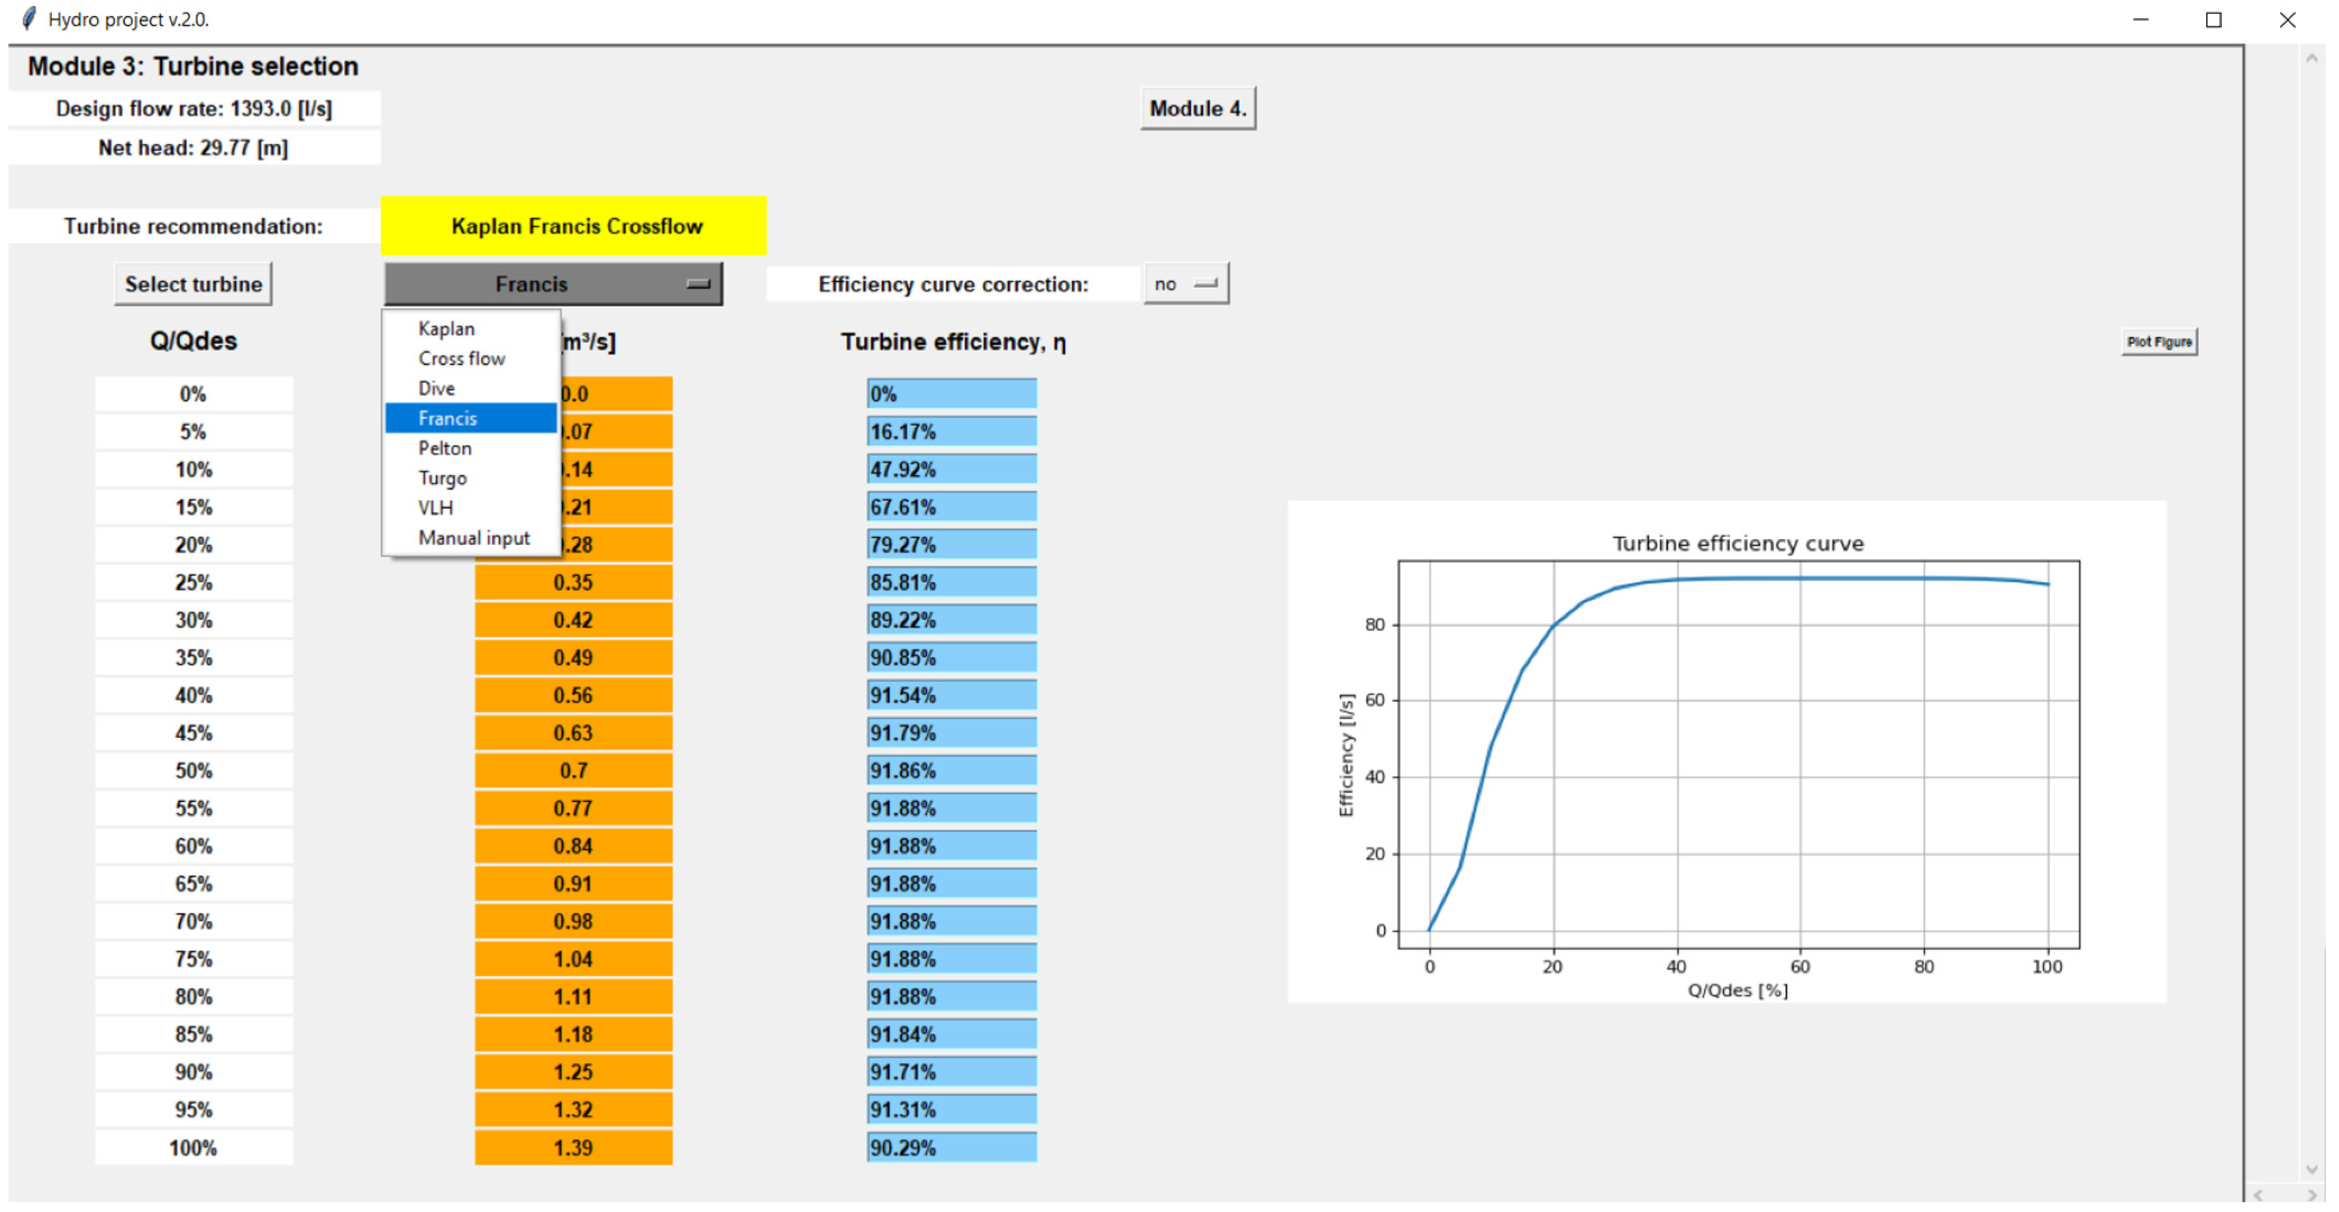Pick Pelton from the turbine list

click(x=444, y=448)
